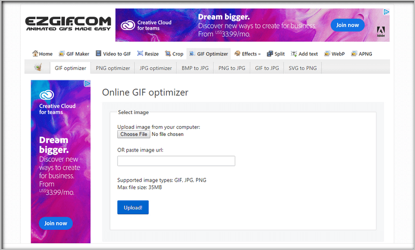Click 'Max file size: 35MB' text
Image resolution: width=415 pixels, height=250 pixels.
coord(140,187)
